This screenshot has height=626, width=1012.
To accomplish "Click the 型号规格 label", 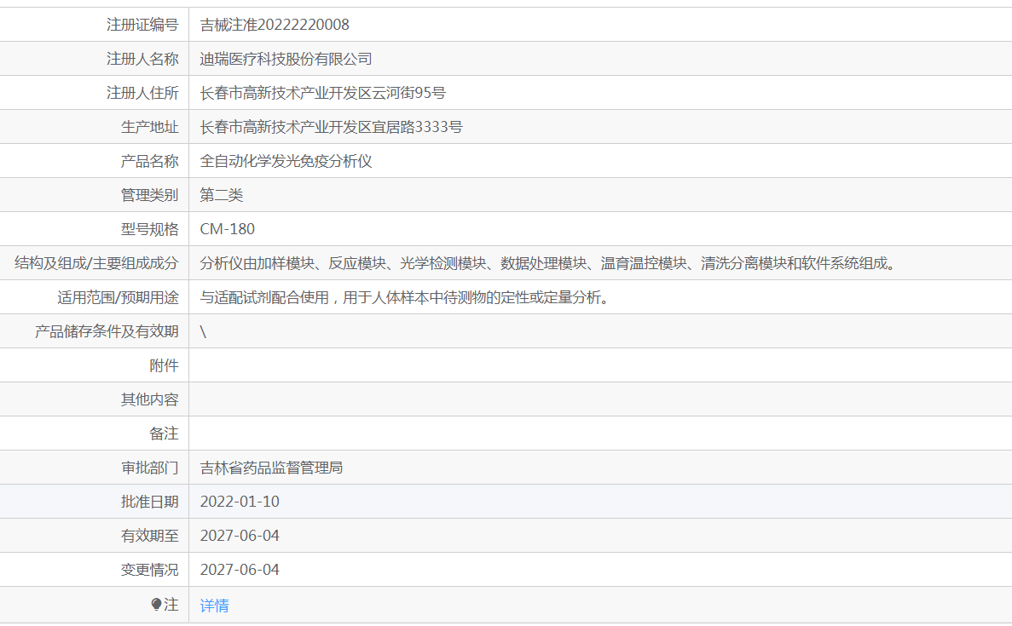I will [x=150, y=229].
